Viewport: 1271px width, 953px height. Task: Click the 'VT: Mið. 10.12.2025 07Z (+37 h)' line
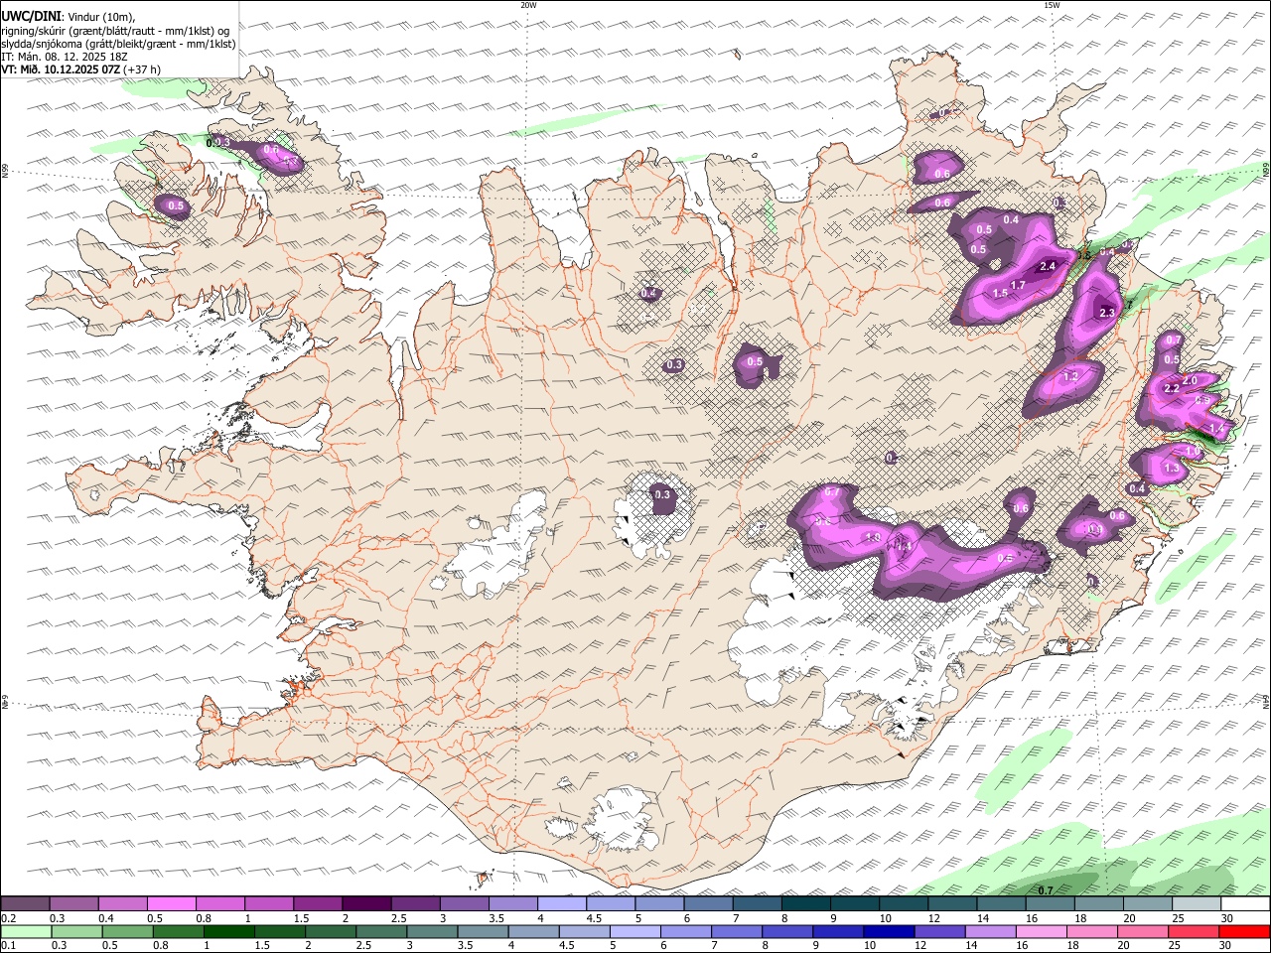click(x=81, y=69)
